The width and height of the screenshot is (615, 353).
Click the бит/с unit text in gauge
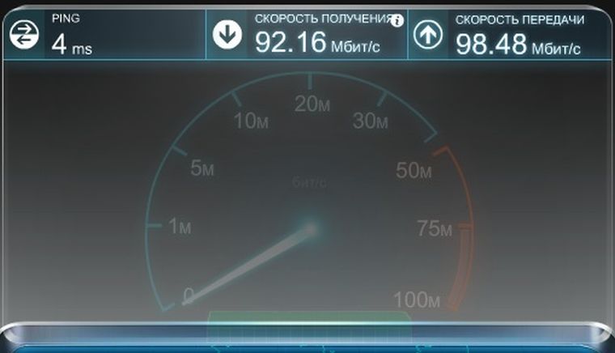click(309, 182)
